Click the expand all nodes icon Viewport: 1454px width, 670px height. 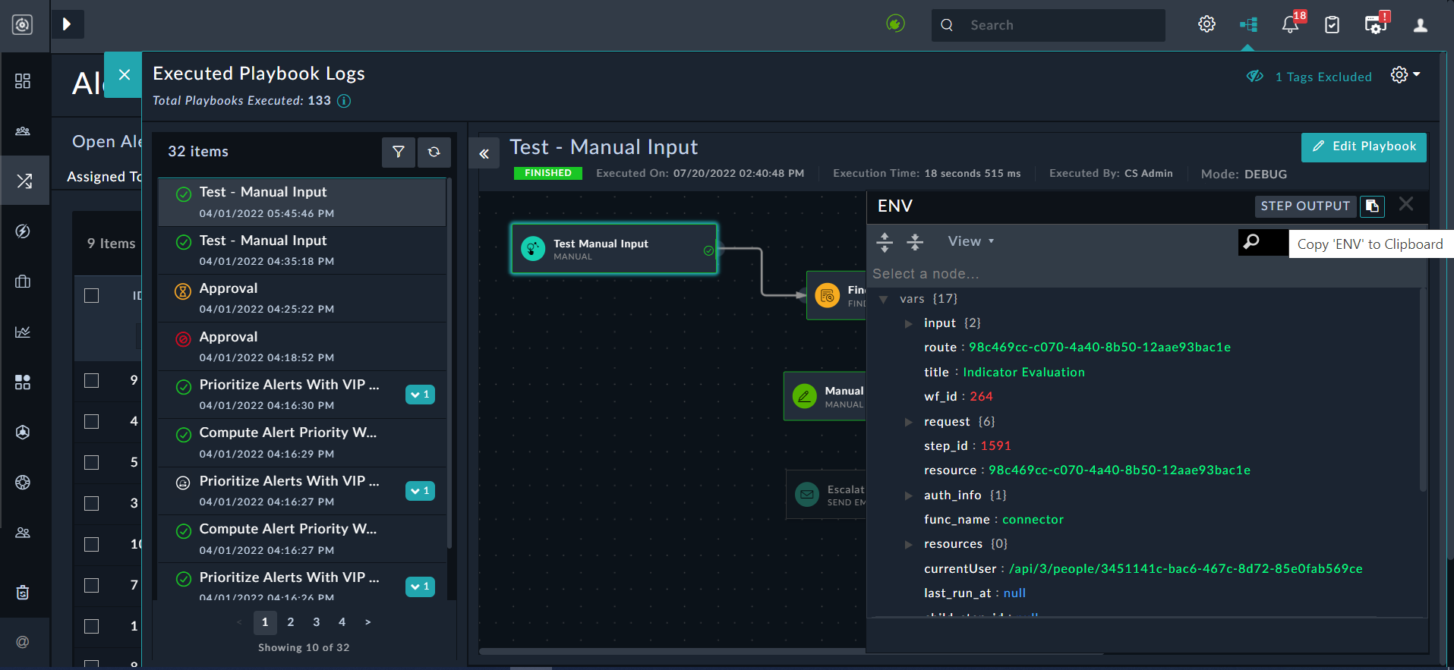(885, 242)
